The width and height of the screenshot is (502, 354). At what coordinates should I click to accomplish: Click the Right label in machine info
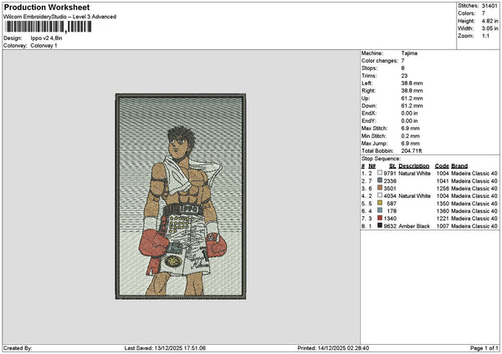[x=368, y=91]
